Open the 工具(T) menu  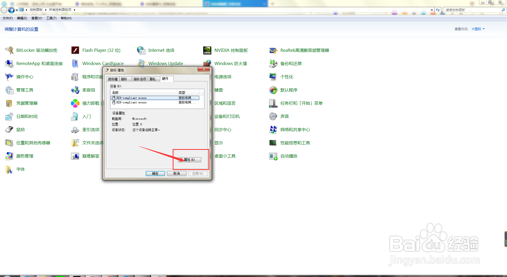51,18
